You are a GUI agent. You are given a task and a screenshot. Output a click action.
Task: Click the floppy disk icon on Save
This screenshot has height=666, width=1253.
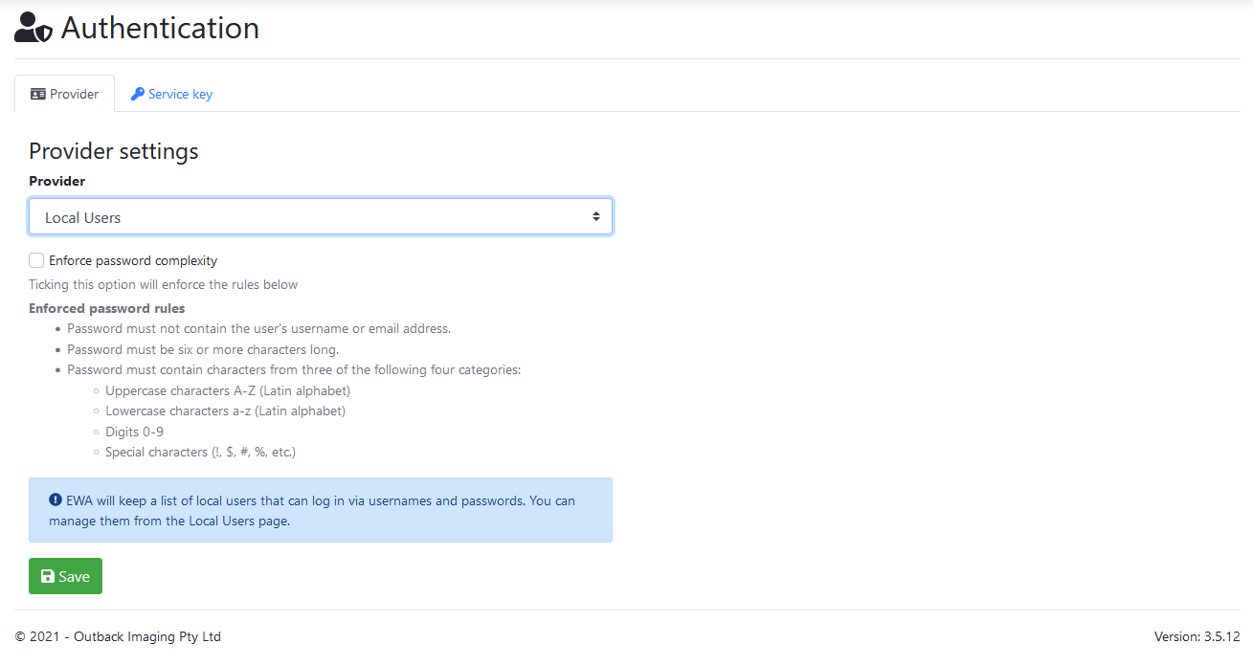(x=48, y=576)
